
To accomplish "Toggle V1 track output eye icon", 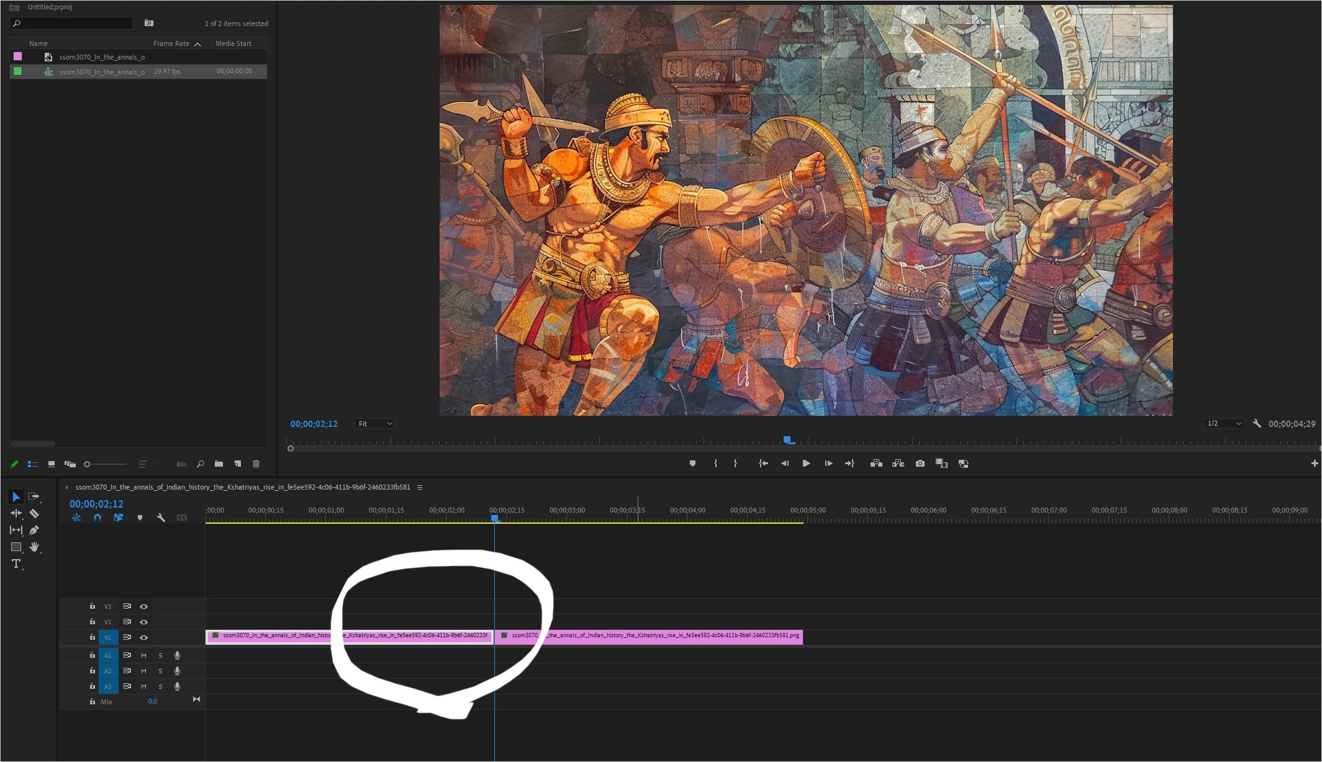I will point(143,637).
